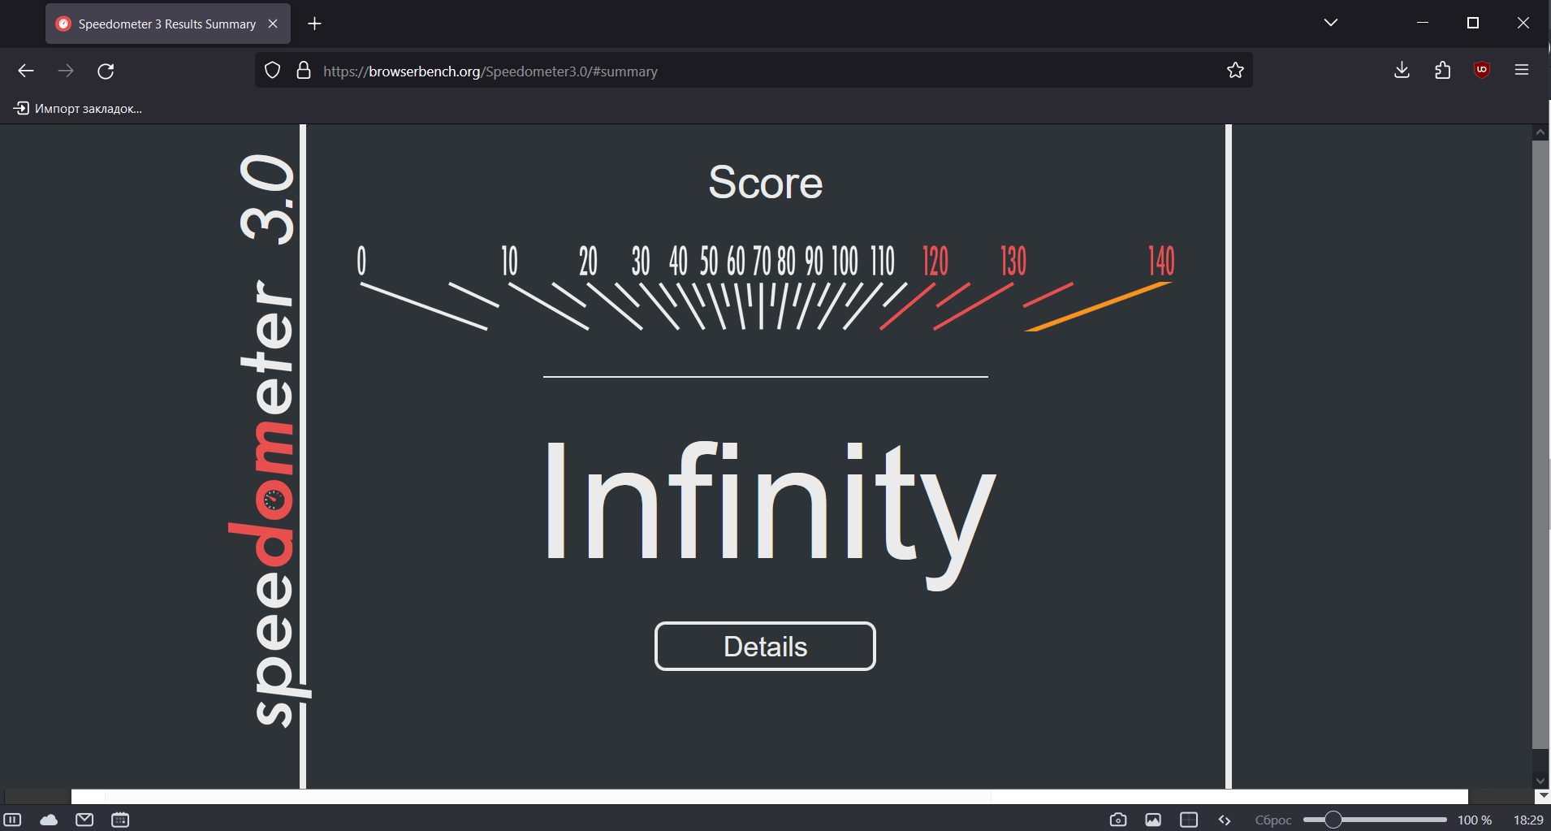Click the zoom level slider handle
Viewport: 1551px width, 831px height.
[x=1333, y=820]
